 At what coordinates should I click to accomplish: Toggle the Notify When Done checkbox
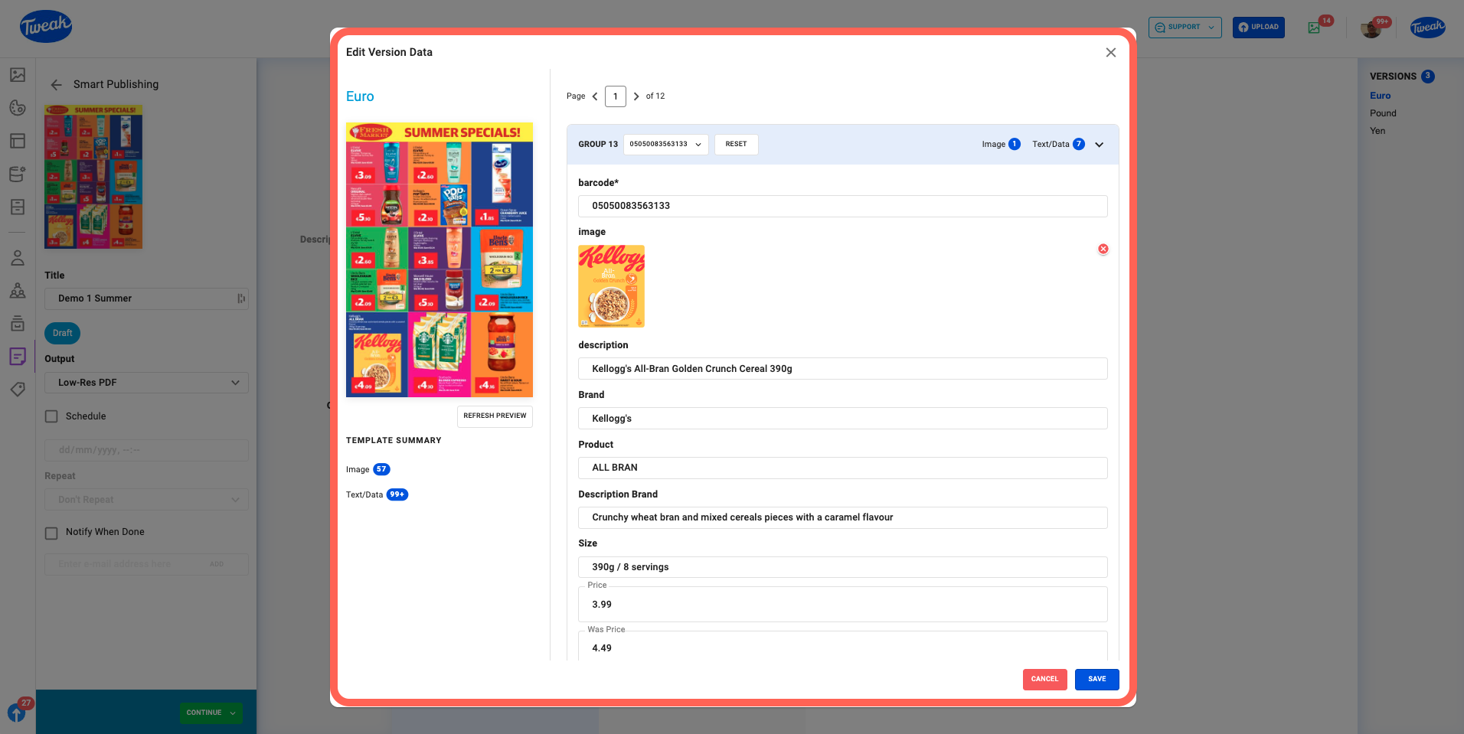click(51, 533)
